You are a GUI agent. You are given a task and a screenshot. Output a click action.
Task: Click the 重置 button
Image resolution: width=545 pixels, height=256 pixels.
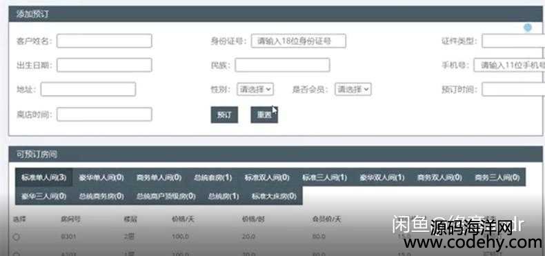[x=264, y=115]
